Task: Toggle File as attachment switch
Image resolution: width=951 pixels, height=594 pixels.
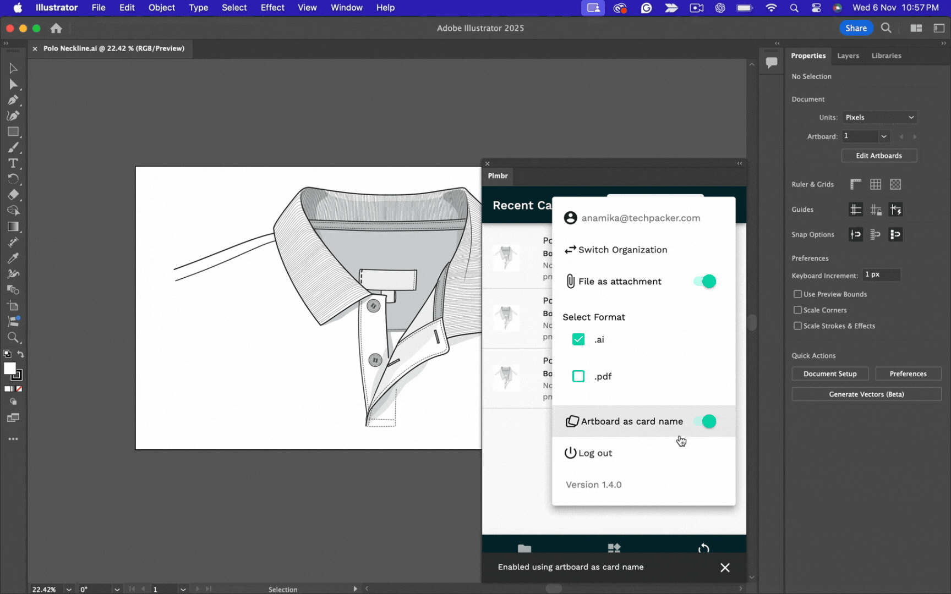Action: pyautogui.click(x=704, y=282)
